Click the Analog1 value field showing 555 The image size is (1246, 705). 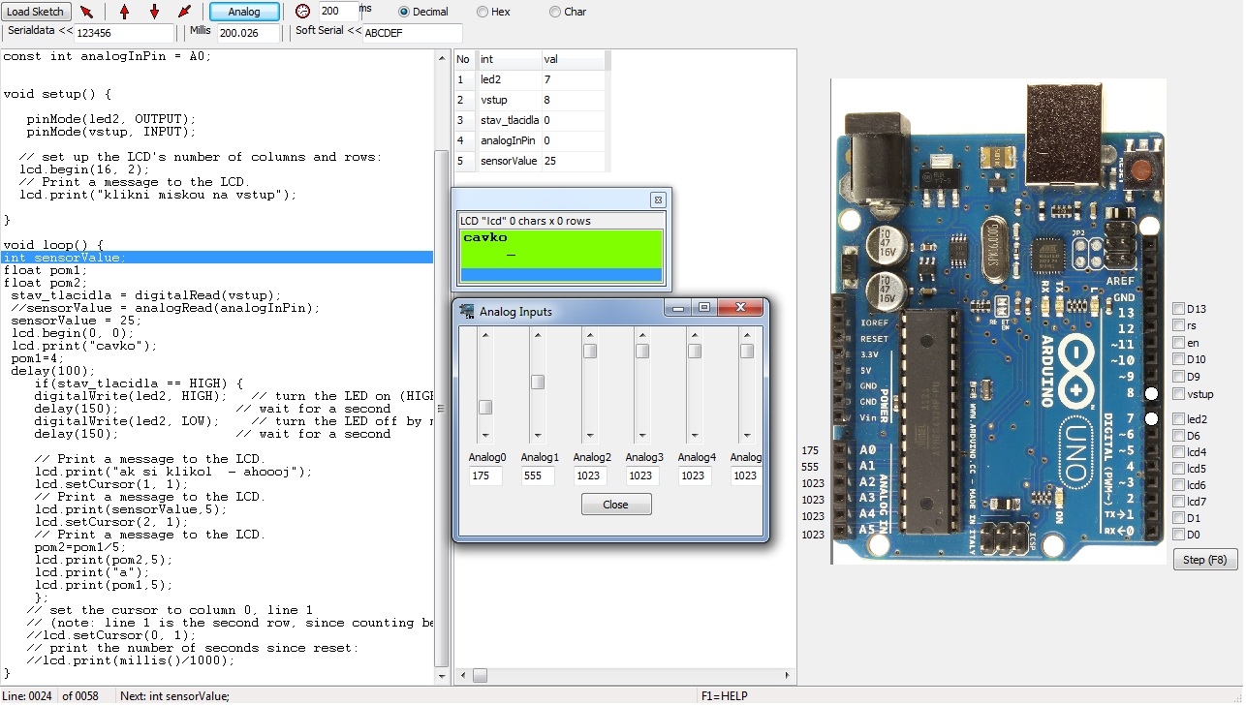tap(538, 475)
